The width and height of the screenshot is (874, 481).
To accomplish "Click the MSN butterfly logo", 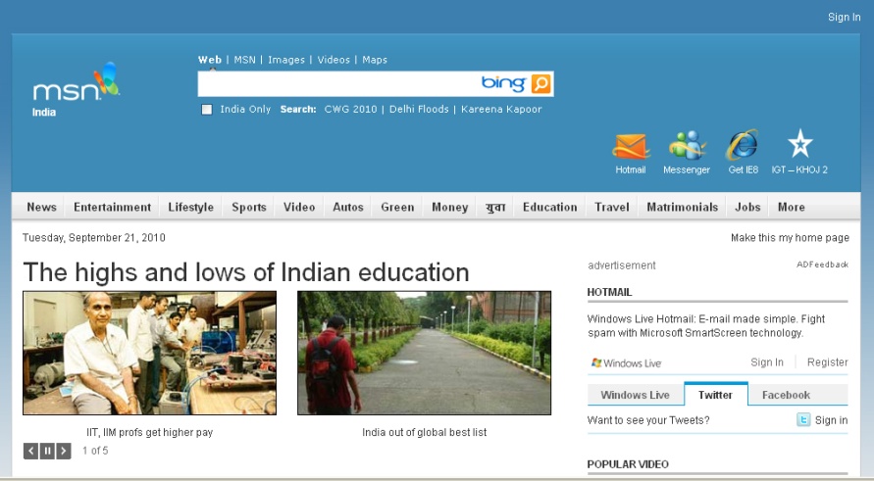I will click(x=77, y=82).
